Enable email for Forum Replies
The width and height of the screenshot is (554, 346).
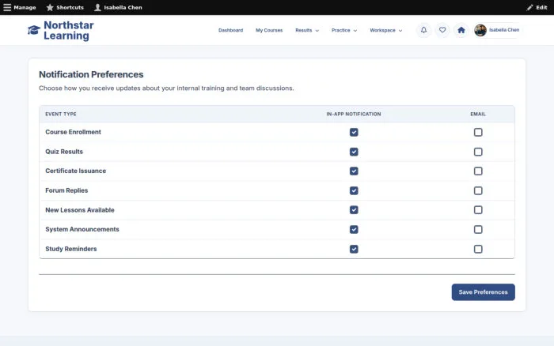click(478, 190)
